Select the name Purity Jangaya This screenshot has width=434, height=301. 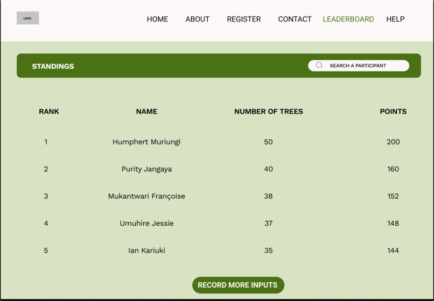[x=146, y=169]
